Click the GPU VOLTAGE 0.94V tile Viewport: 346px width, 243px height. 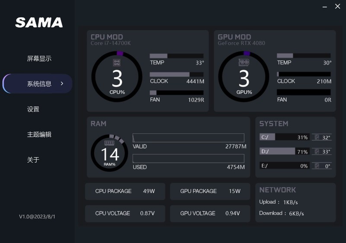click(x=210, y=214)
